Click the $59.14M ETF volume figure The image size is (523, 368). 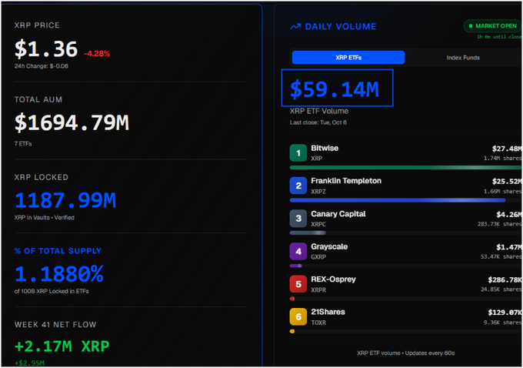coord(335,89)
